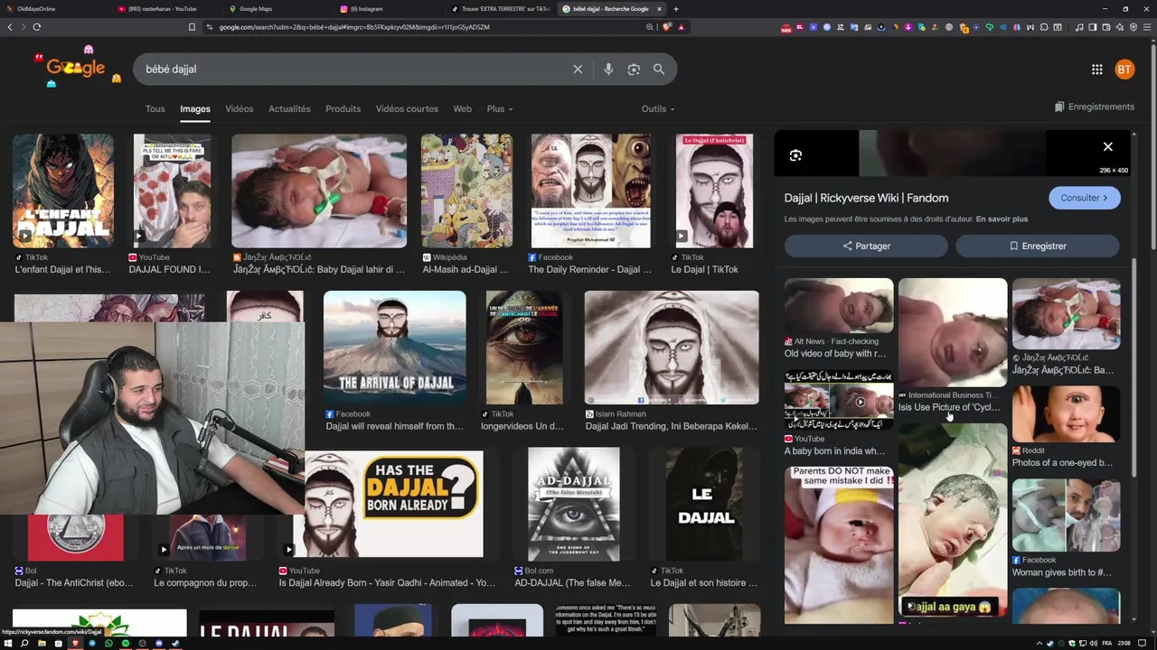
Task: Close the bébé dajjal Google tab
Action: [659, 9]
